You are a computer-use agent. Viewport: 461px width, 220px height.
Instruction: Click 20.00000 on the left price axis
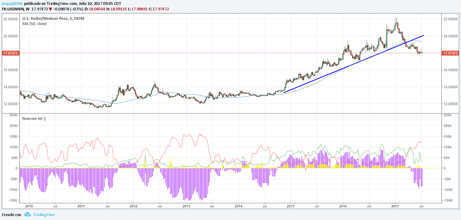(10, 36)
